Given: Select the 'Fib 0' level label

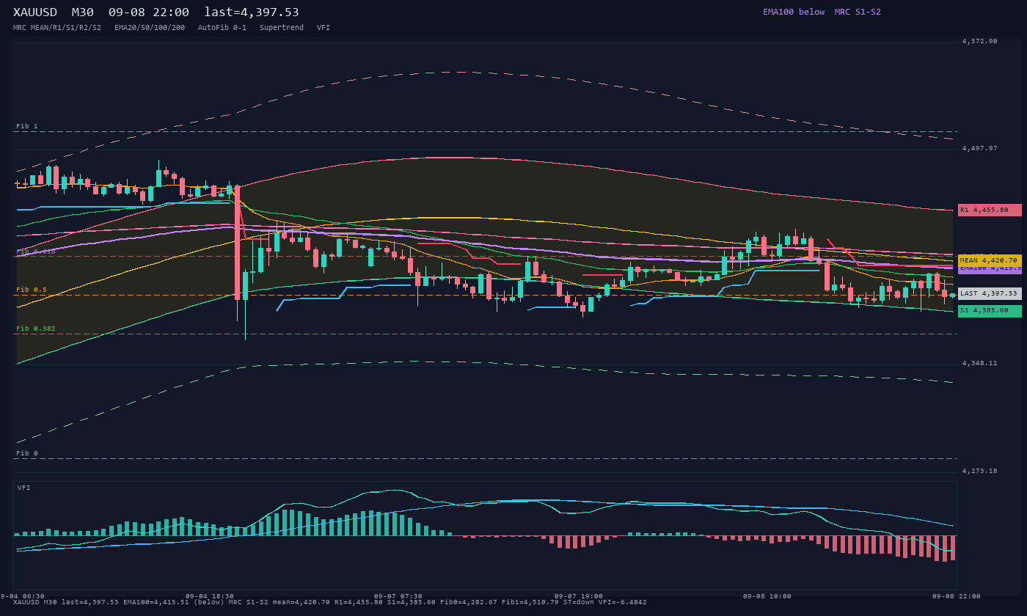Looking at the screenshot, I should coord(27,453).
